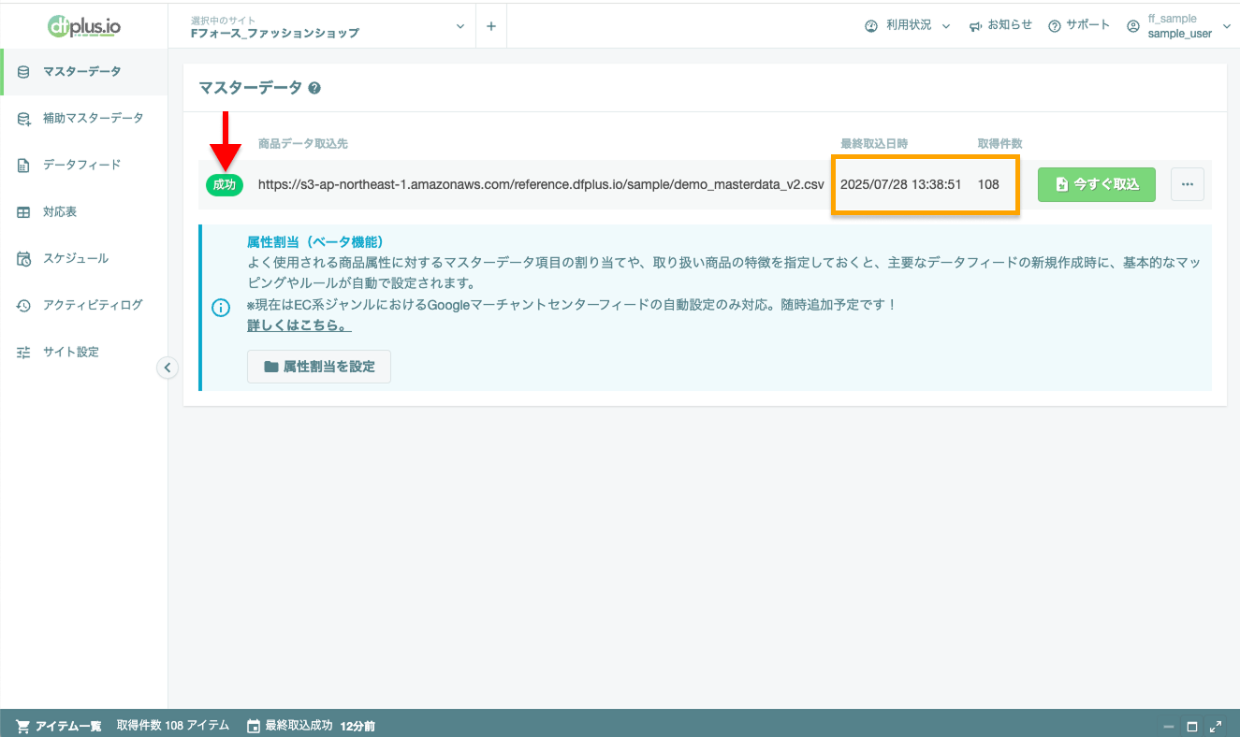Open the sample_user account menu
The width and height of the screenshot is (1240, 737).
[1179, 26]
